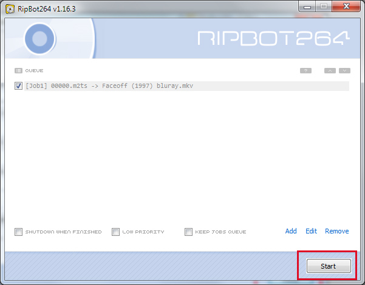365x285 pixels.
Task: Click the Queue list icon
Action: tap(18, 70)
